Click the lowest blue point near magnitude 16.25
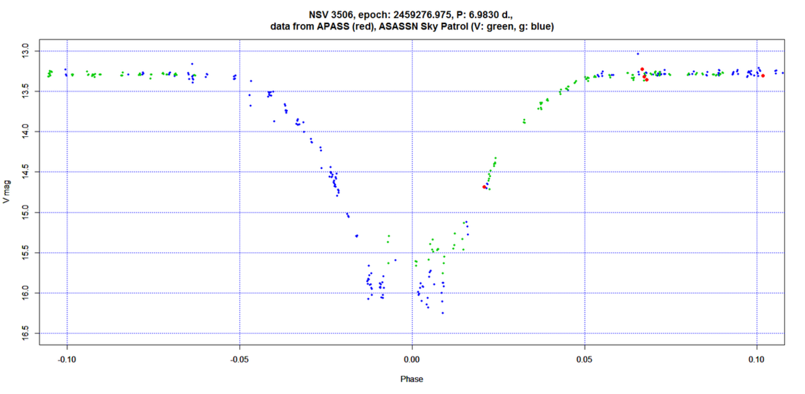This screenshot has width=805, height=394. [443, 313]
